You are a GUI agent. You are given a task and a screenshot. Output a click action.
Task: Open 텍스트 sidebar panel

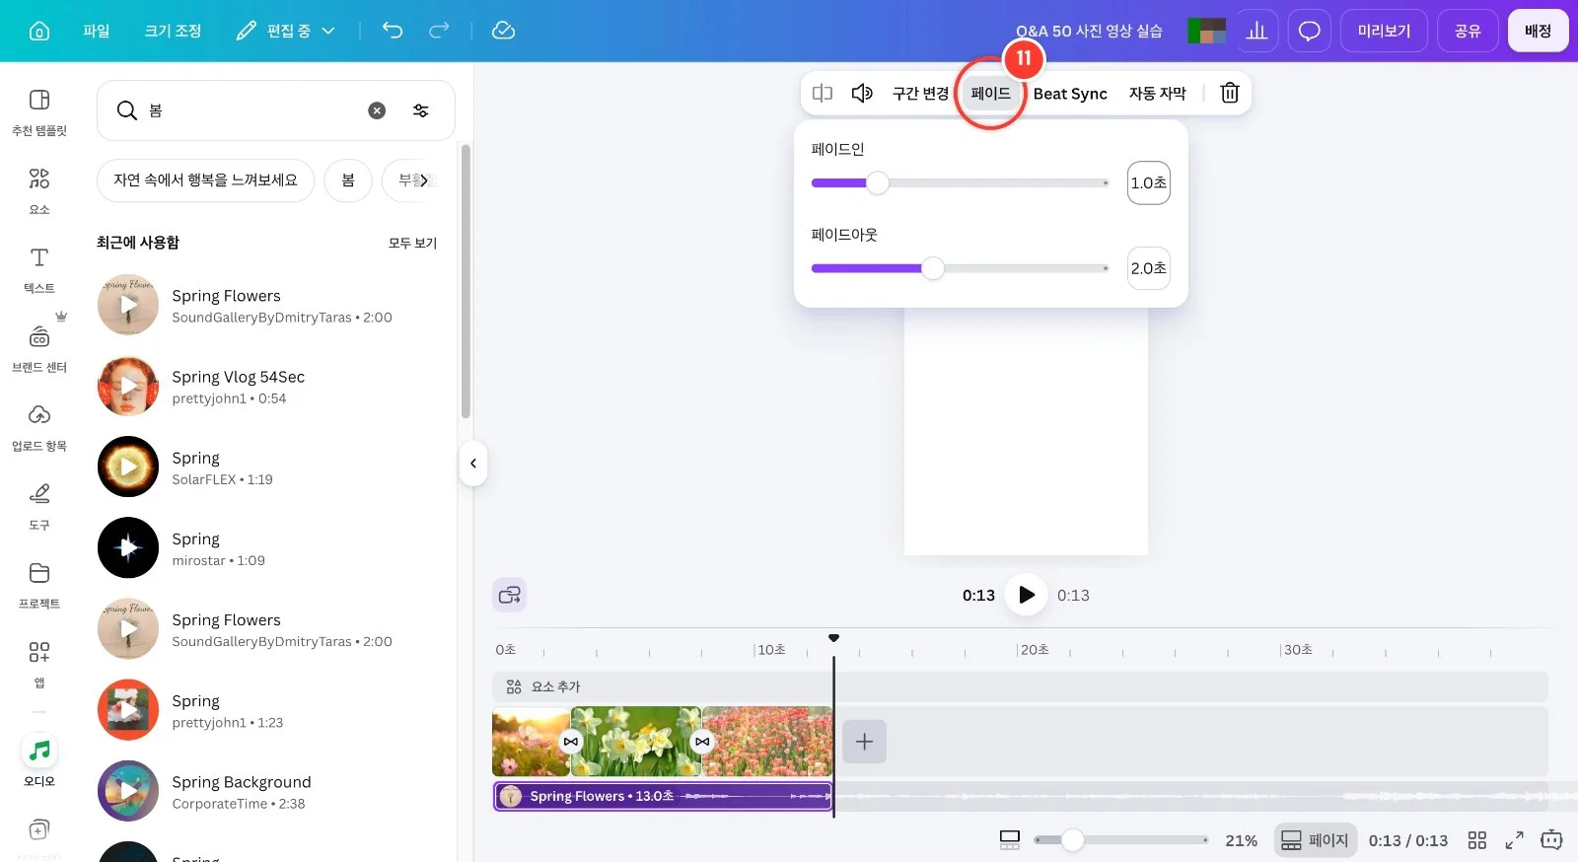(x=39, y=270)
